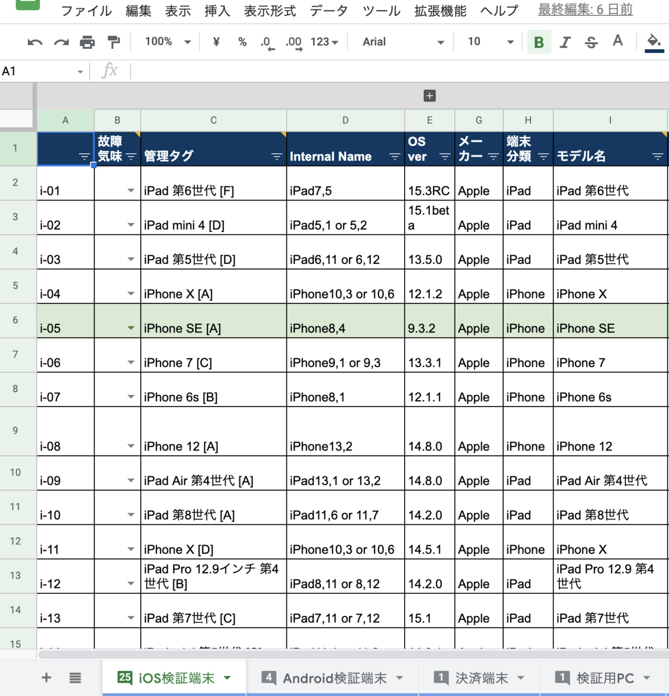The image size is (669, 696).
Task: Open filter on モデル名 header
Action: pyautogui.click(x=657, y=157)
